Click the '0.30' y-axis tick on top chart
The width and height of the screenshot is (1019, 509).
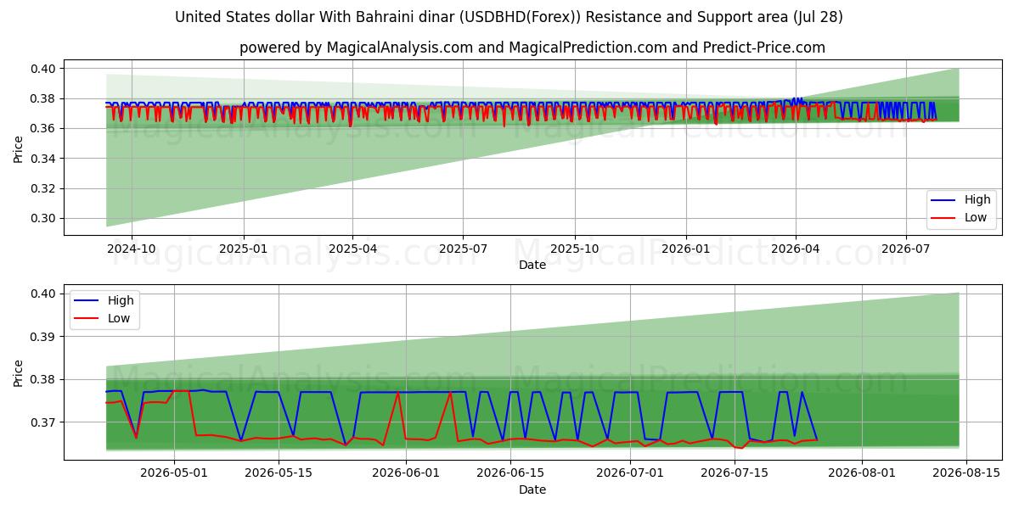(44, 218)
